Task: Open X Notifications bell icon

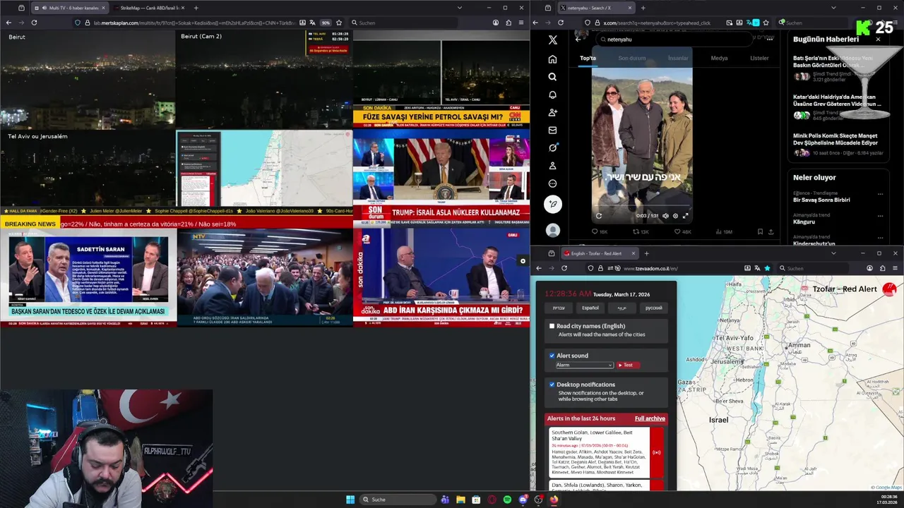Action: [552, 95]
